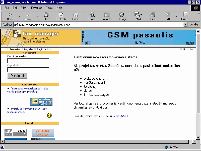The image size is (201, 151).
Task: Open the Tools menu
Action: coord(49,8)
